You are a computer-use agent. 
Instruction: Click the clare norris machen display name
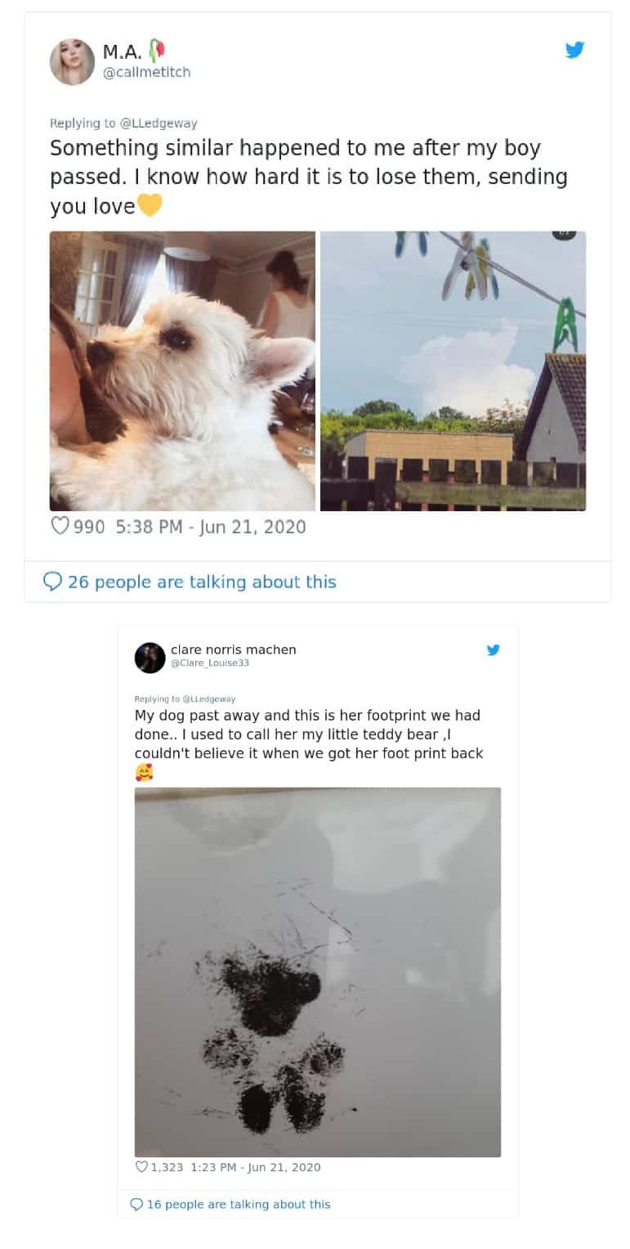[233, 649]
